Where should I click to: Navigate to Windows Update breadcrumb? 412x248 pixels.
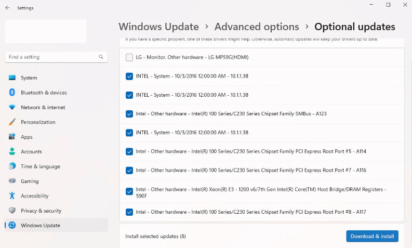click(x=158, y=27)
